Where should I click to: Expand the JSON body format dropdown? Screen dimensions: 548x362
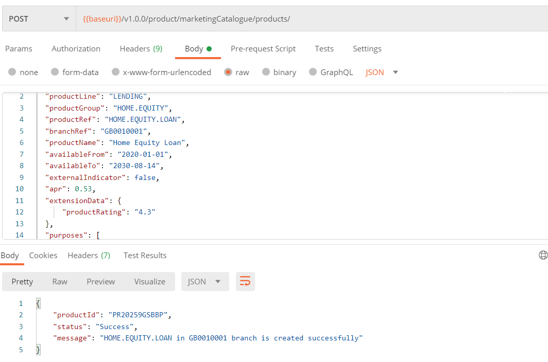tap(382, 73)
